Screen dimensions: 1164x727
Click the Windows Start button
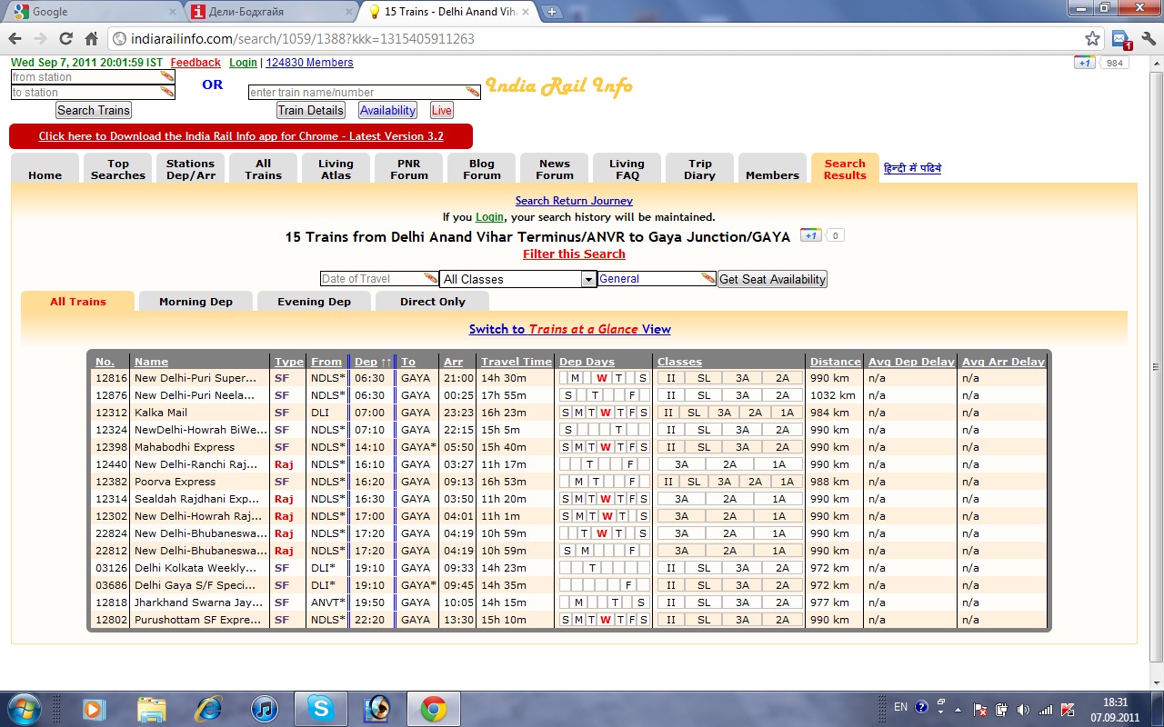point(23,708)
